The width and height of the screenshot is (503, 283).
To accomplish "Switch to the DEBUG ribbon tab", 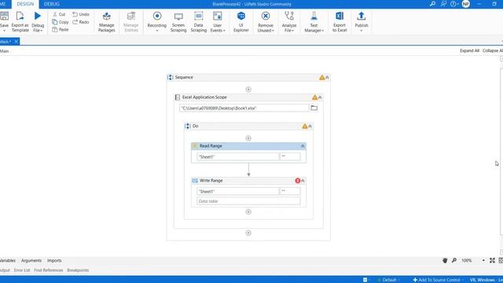I will point(52,4).
